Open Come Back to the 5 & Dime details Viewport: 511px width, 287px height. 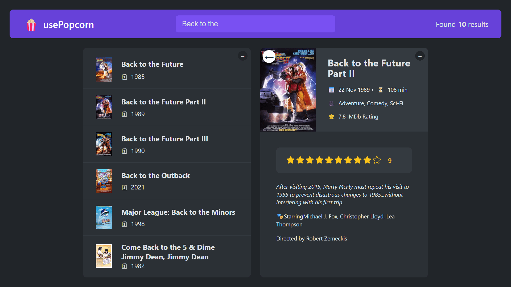coord(168,252)
